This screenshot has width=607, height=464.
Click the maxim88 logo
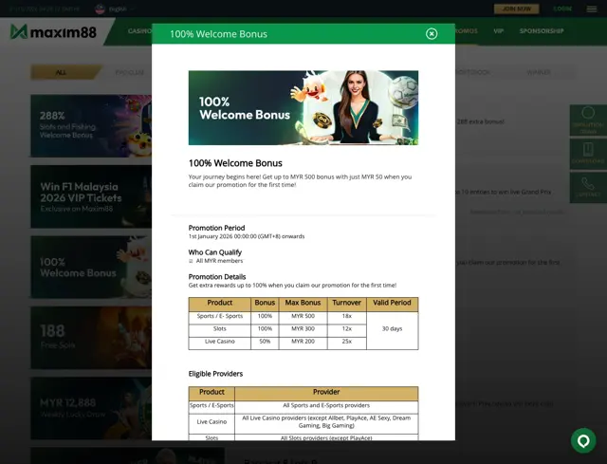tap(53, 31)
